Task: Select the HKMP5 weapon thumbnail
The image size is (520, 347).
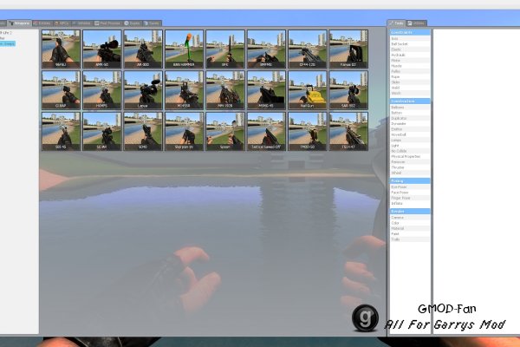Action: click(101, 90)
